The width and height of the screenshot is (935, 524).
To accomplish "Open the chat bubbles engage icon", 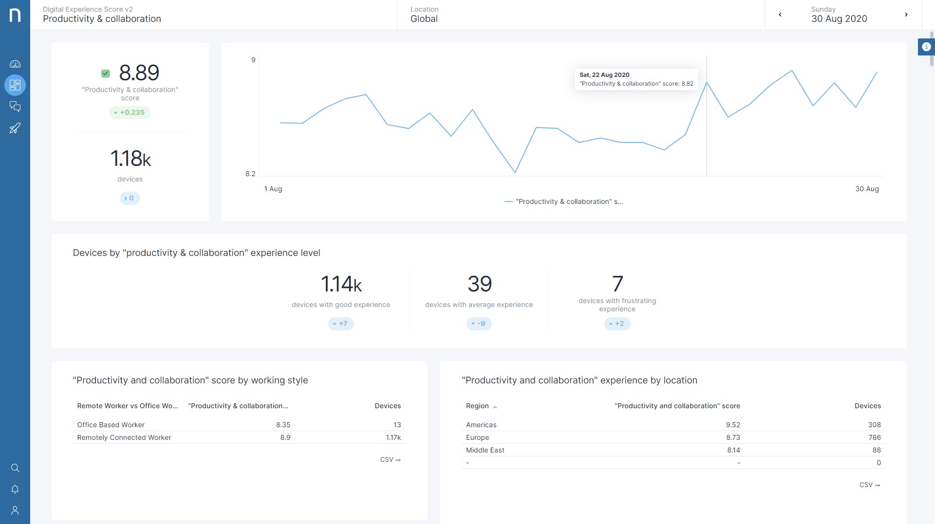I will pos(15,107).
